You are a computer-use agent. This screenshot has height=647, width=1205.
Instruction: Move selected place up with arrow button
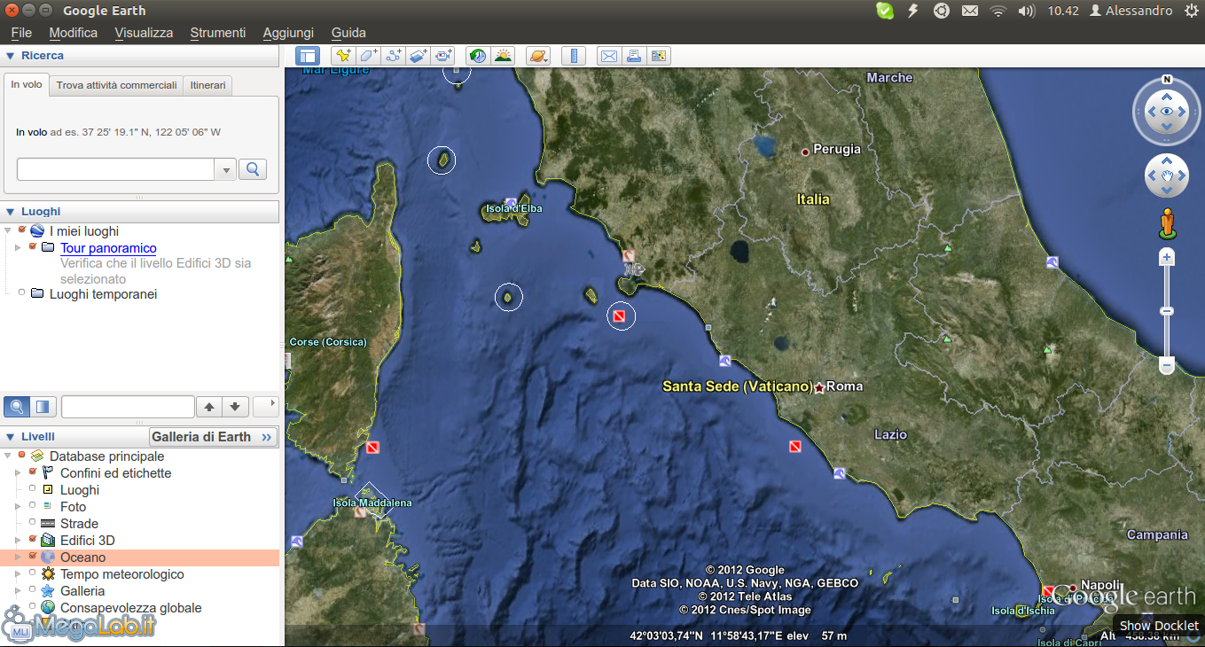(209, 407)
